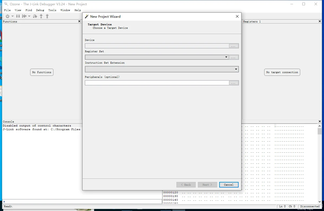This screenshot has height=211, width=324.
Task: Click the 'Ch 0' status bar entry
Action: pos(292,207)
